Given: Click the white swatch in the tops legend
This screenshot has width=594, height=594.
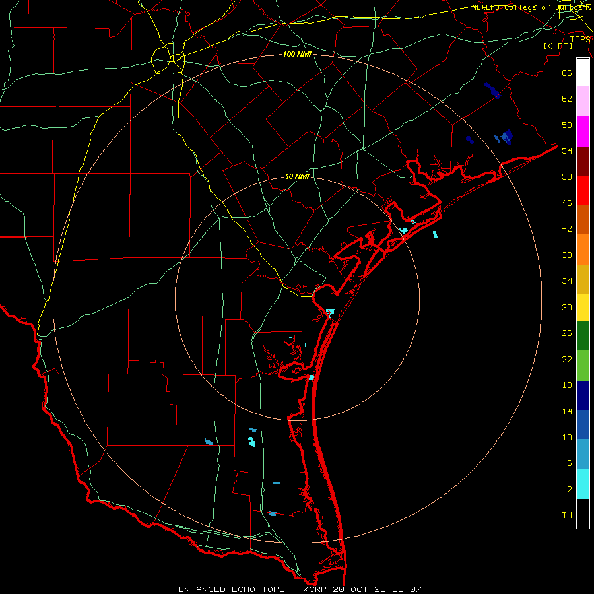Looking at the screenshot, I should click(583, 73).
